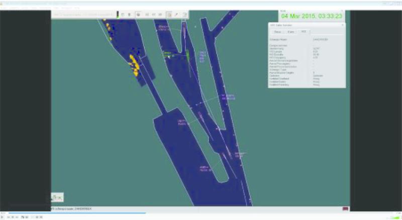402x220 pixels.
Task: Click the fast-forward simulation icon
Action: click(x=160, y=15)
